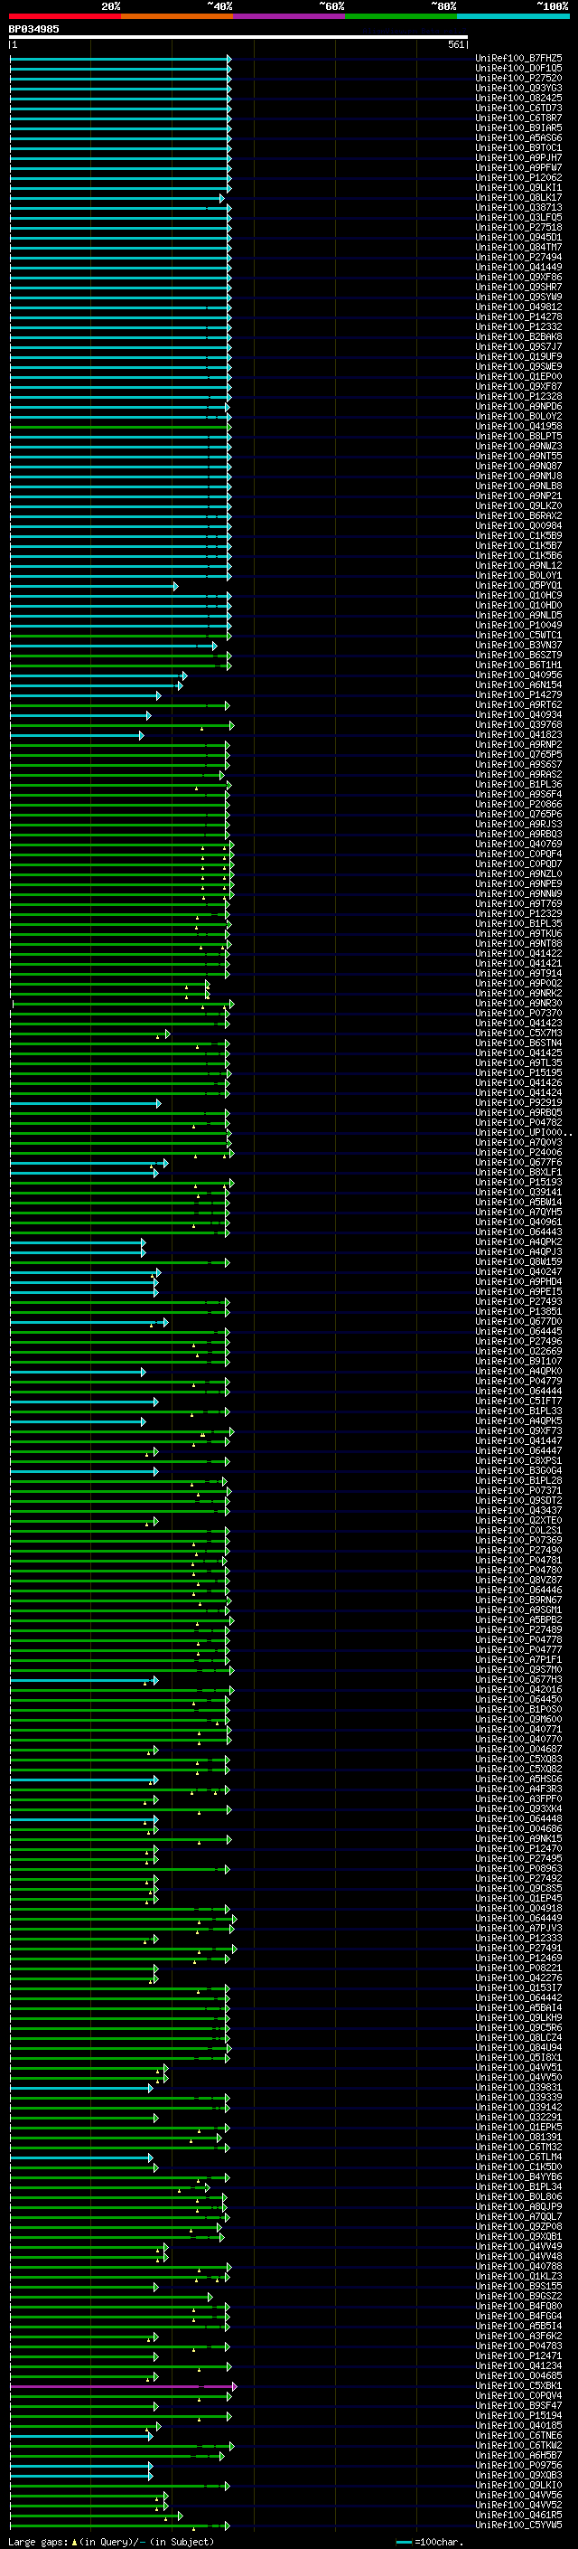Open the UniRef100_Q93YG3 entry
Image resolution: width=578 pixels, height=2549 pixels.
point(518,88)
